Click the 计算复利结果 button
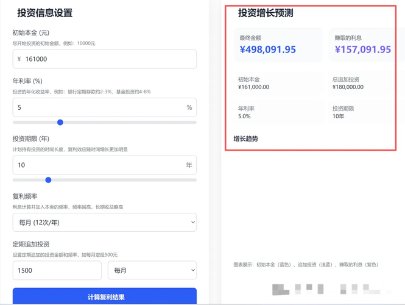This screenshot has height=305, width=405. coord(105,296)
